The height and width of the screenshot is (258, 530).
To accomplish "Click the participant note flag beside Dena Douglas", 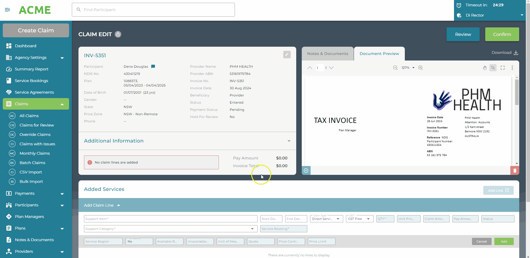I will click(153, 67).
